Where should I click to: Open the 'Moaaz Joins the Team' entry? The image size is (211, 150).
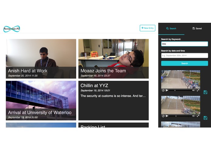click(114, 59)
